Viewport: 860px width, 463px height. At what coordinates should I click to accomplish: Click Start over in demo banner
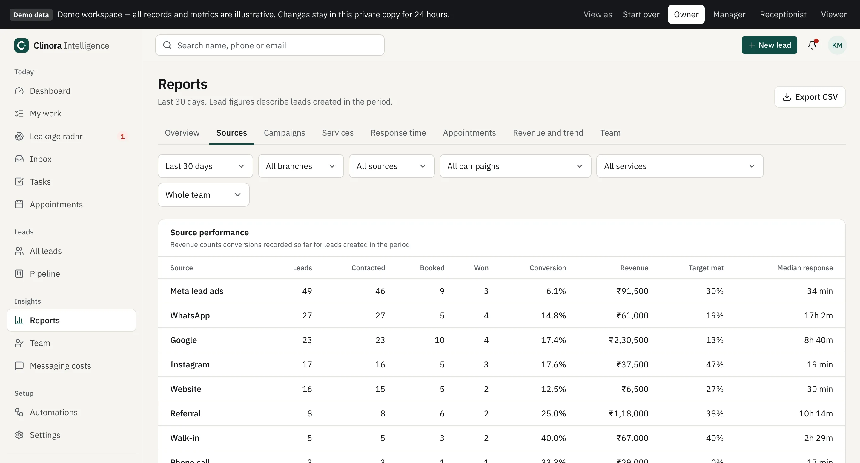(x=641, y=14)
